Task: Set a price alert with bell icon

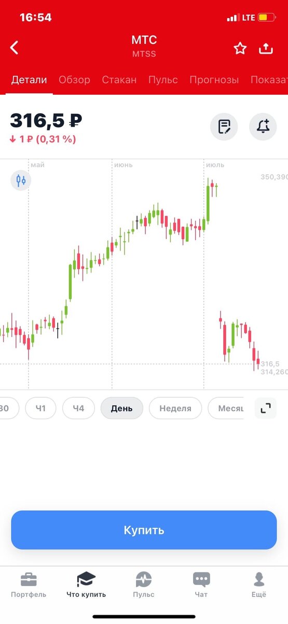Action: pos(263,126)
